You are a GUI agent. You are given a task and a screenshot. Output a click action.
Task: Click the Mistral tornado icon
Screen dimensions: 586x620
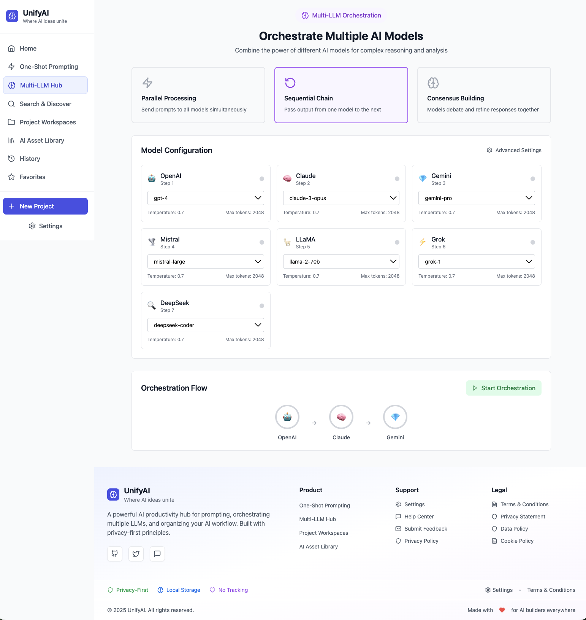pyautogui.click(x=152, y=242)
